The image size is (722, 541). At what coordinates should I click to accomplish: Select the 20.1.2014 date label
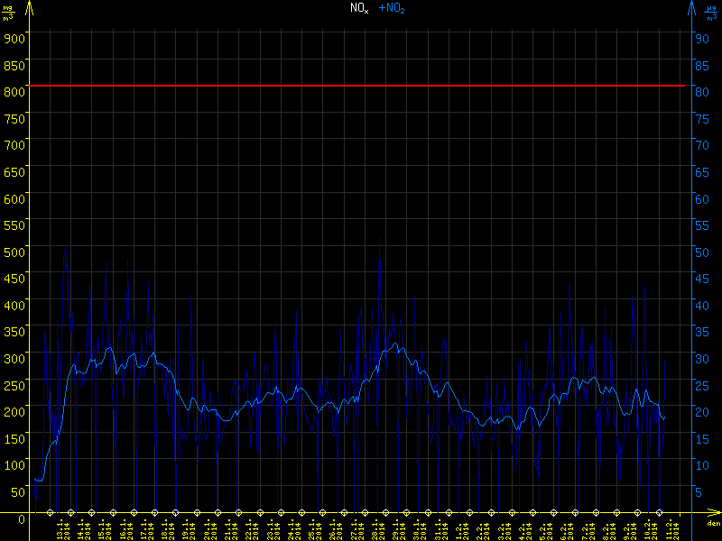[209, 529]
